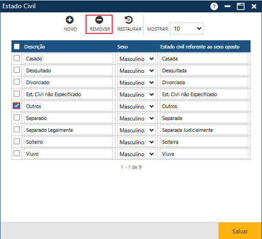Viewport: 262px width, 239px height.
Task: Check the Viuvo row checkbox
Action: coord(16,153)
